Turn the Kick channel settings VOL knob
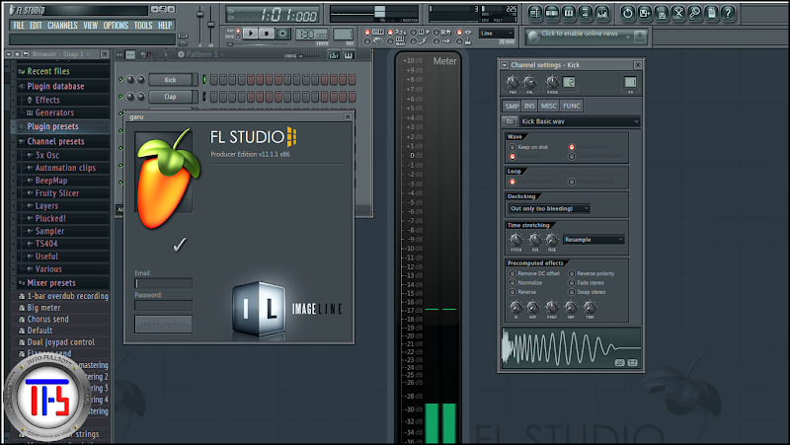This screenshot has width=790, height=445. [529, 82]
